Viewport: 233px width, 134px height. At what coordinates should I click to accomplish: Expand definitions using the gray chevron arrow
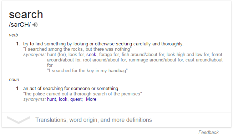[19, 120]
